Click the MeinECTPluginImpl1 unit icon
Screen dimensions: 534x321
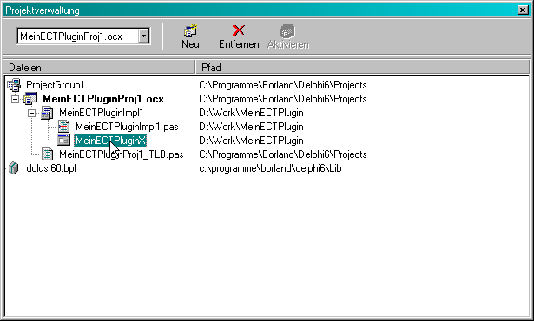47,113
